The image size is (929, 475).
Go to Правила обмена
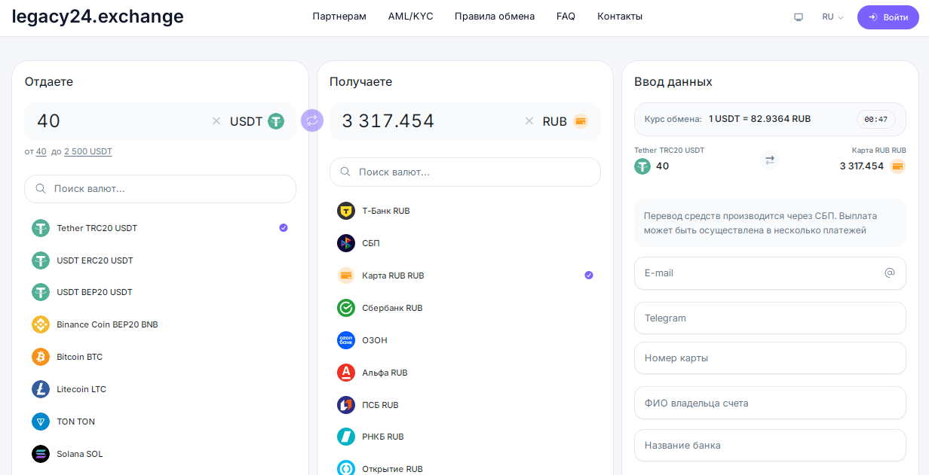click(495, 17)
